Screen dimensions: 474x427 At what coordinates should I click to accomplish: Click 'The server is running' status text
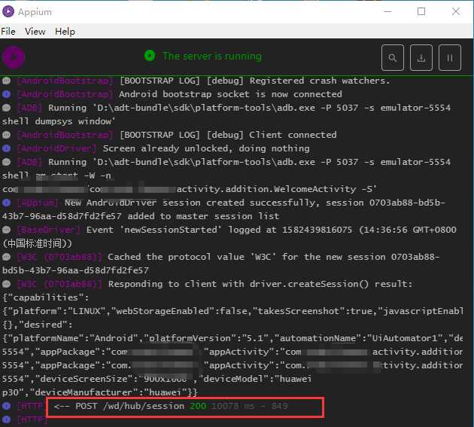[x=212, y=56]
